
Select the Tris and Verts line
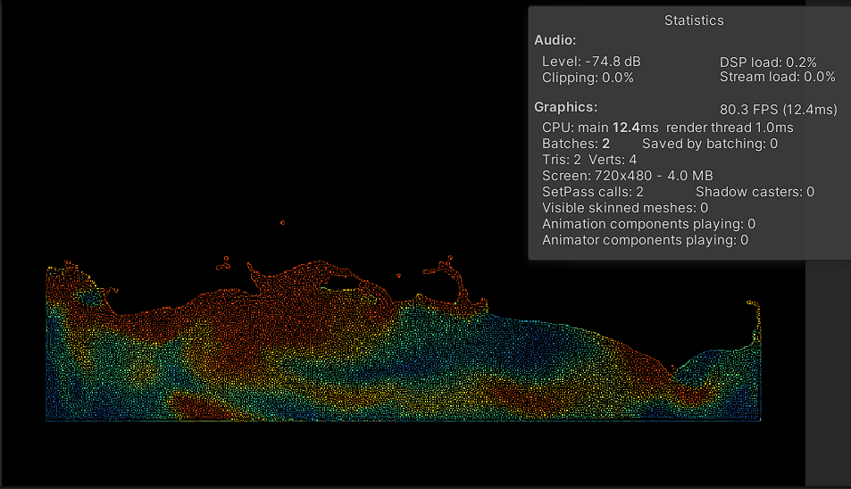[589, 160]
